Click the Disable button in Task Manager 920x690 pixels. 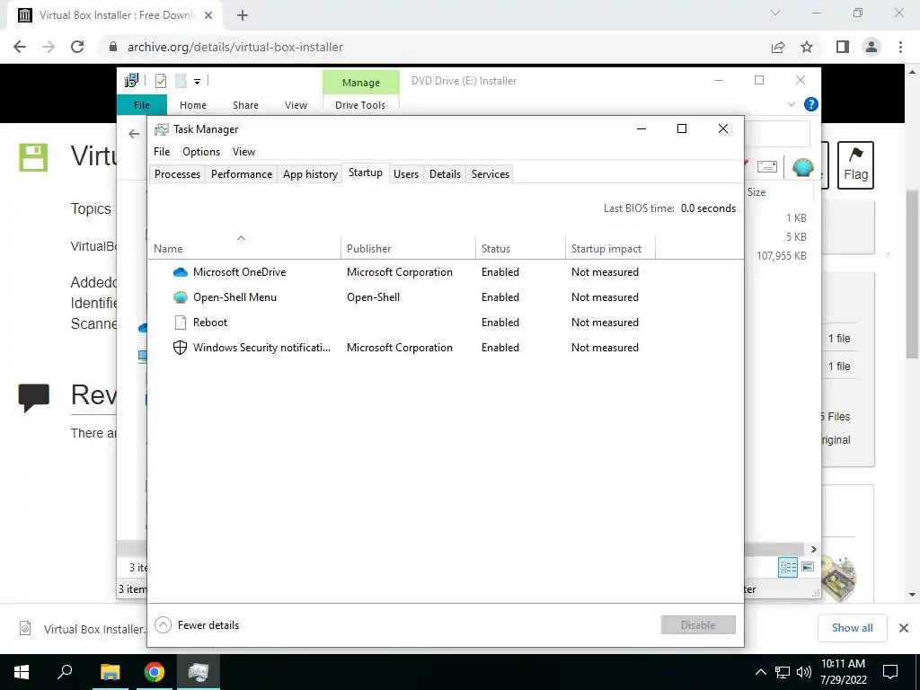pos(698,625)
